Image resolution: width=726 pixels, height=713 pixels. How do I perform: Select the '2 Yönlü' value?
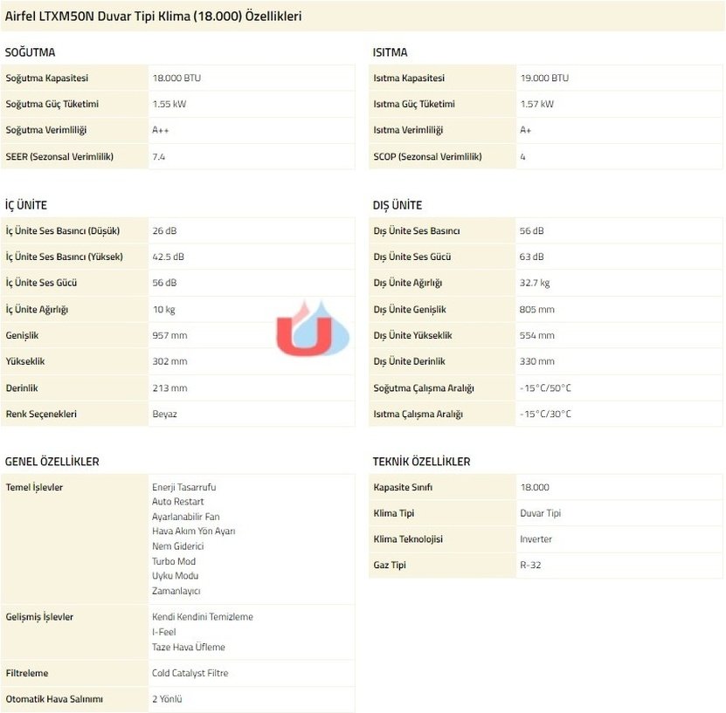coord(167,699)
